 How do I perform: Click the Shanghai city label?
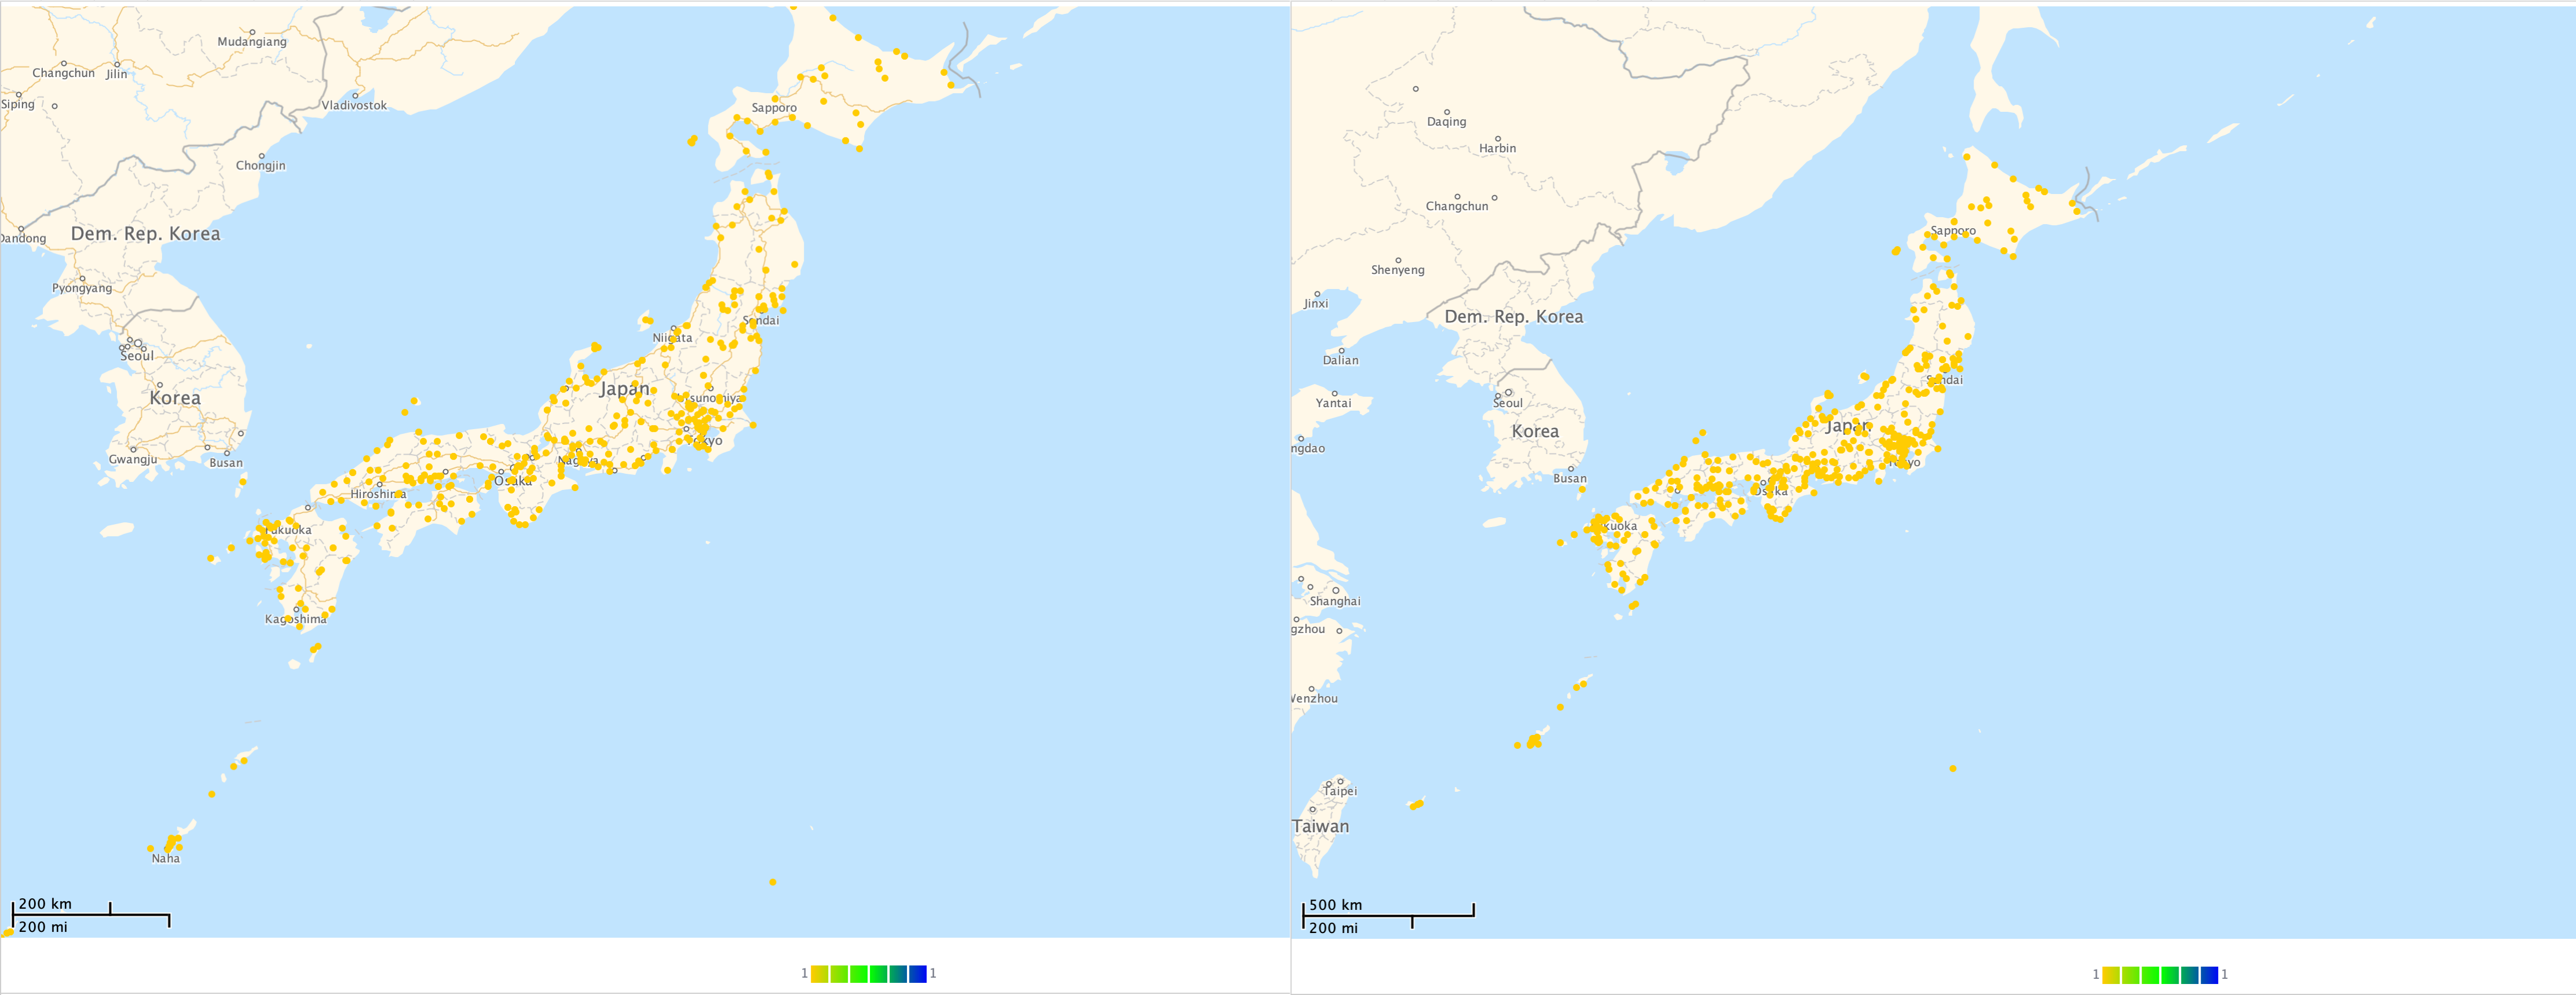coord(1335,602)
